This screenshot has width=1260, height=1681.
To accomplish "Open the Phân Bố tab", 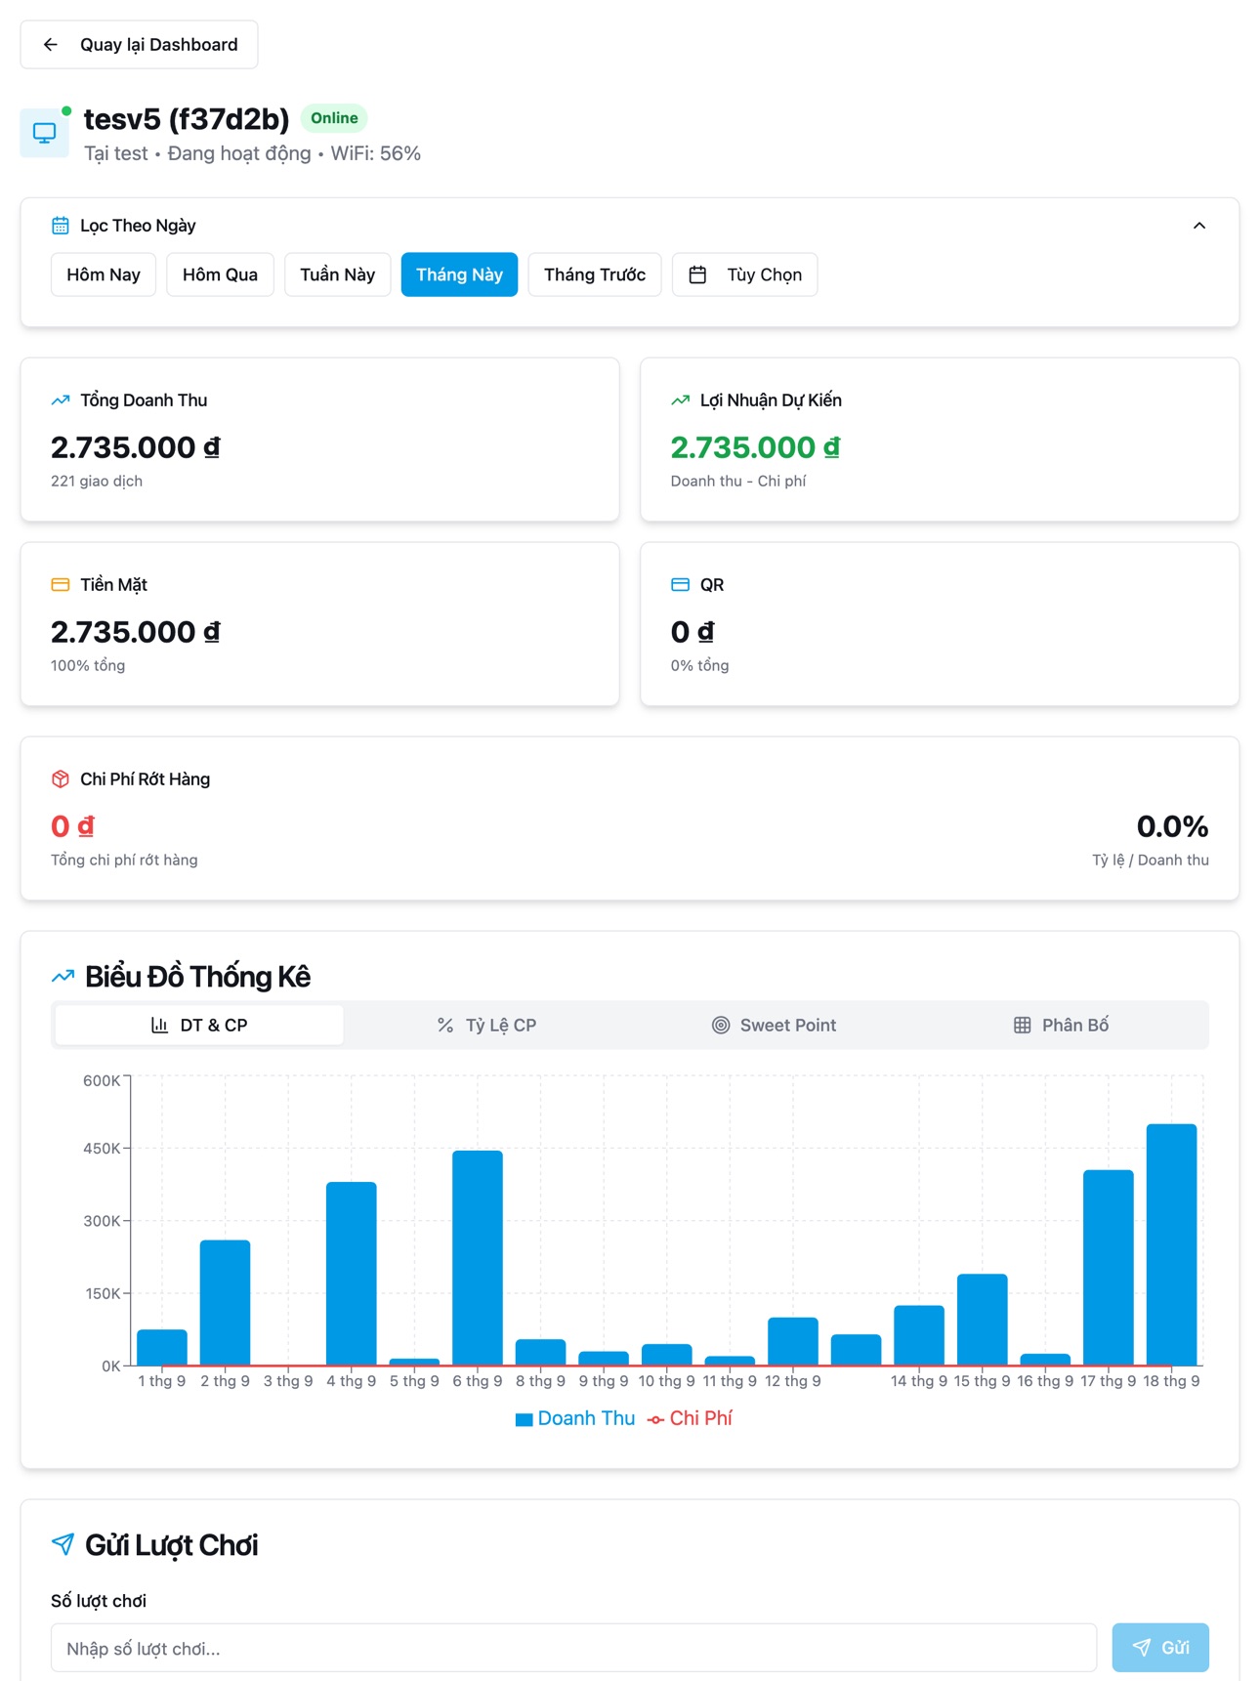I will coord(1062,1025).
